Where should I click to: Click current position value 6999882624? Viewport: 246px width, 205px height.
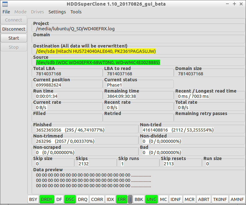click(x=49, y=85)
